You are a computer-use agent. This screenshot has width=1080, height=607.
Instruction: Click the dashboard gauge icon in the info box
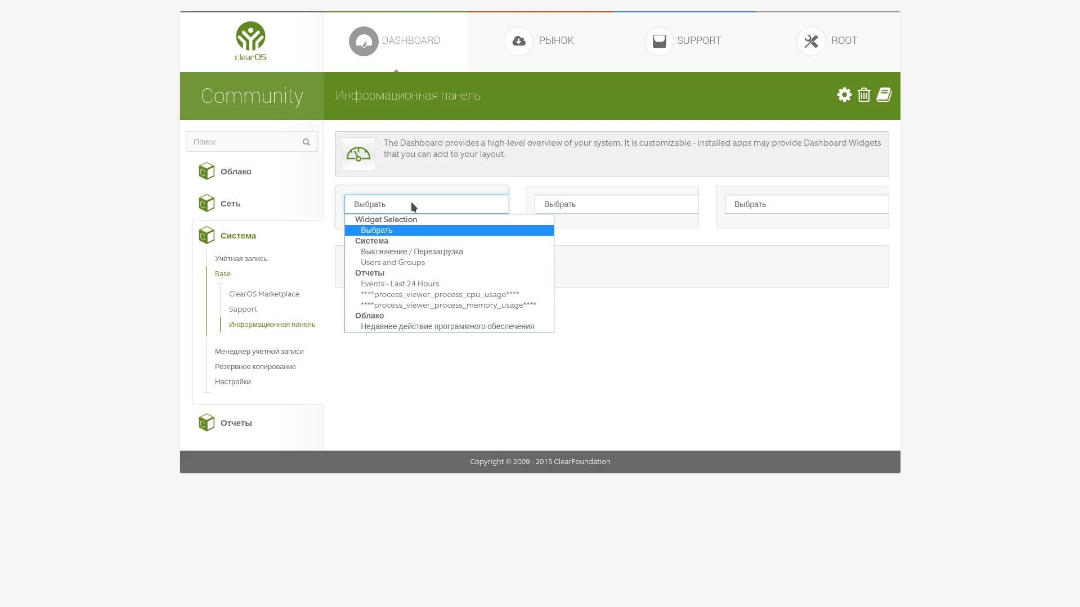tap(358, 154)
